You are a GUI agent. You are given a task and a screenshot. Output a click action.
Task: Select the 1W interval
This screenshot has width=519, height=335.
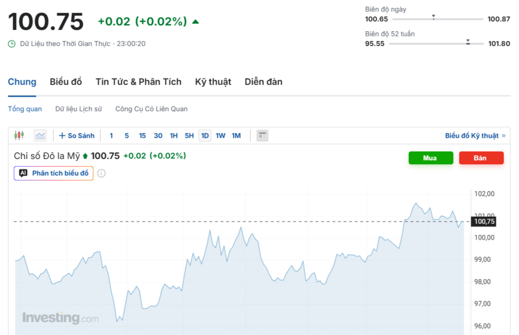(x=221, y=136)
